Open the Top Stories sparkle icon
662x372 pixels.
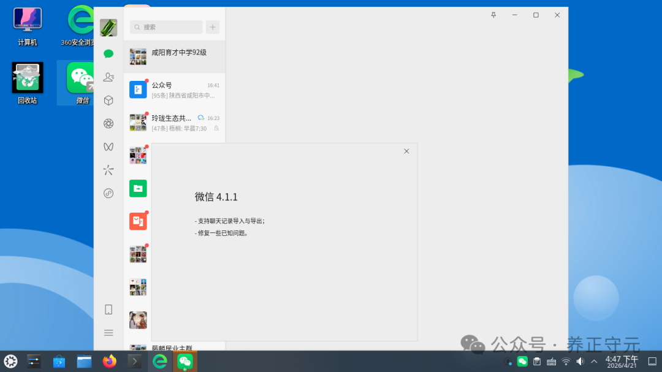(108, 170)
